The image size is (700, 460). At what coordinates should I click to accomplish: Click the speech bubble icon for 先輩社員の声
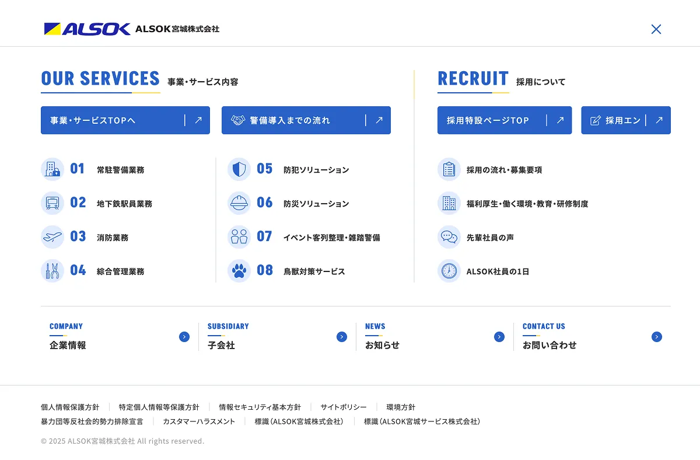tap(449, 237)
